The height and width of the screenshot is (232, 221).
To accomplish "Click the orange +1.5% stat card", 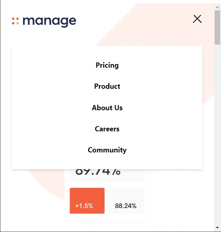I will [87, 201].
